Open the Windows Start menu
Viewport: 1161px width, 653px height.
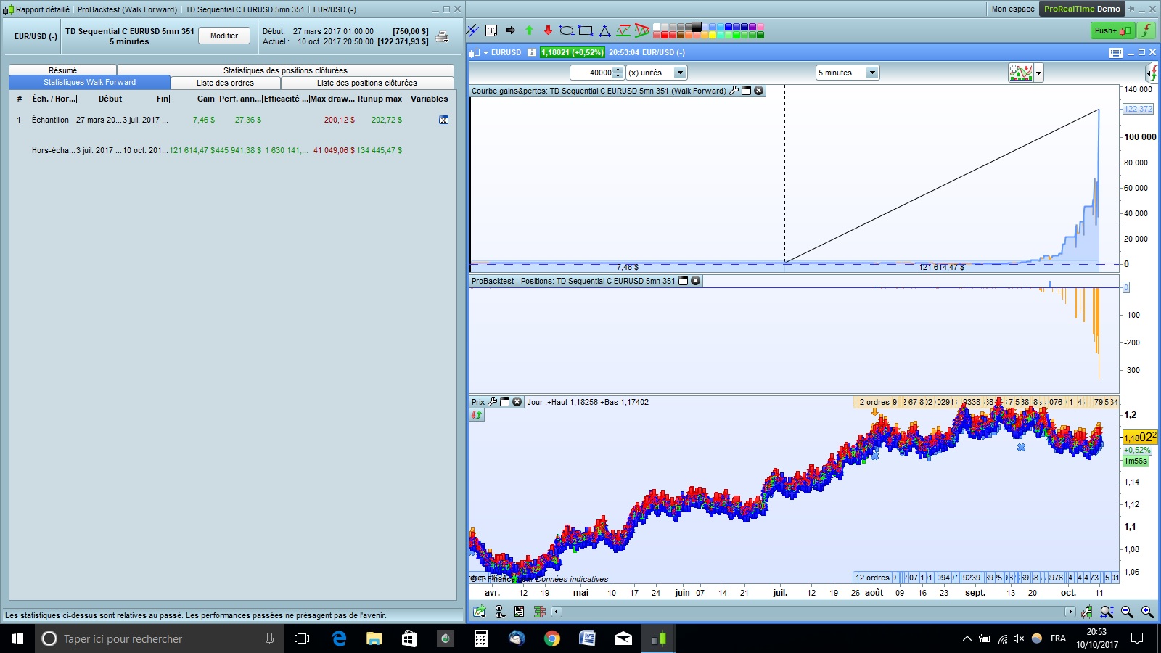pos(17,638)
